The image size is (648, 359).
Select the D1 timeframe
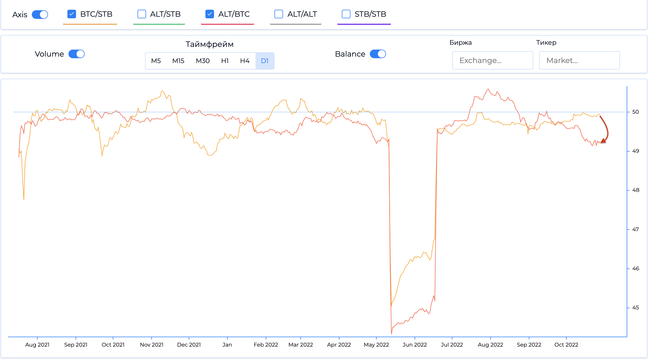click(265, 61)
